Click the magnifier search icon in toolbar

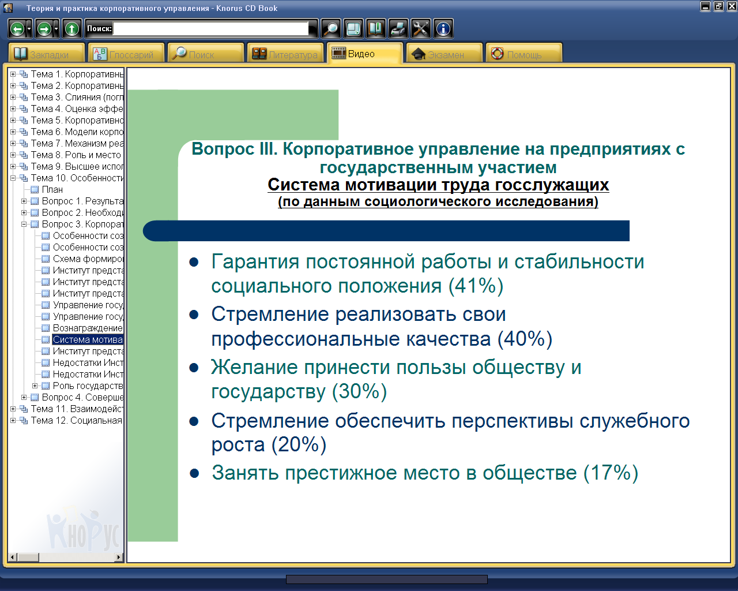click(x=330, y=28)
